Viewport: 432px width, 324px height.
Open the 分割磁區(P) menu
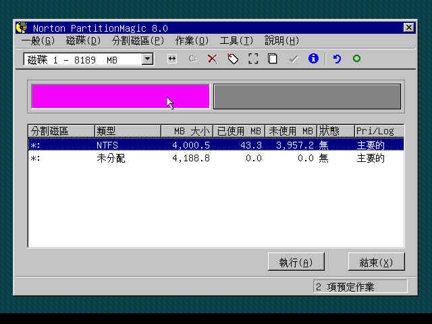click(138, 40)
